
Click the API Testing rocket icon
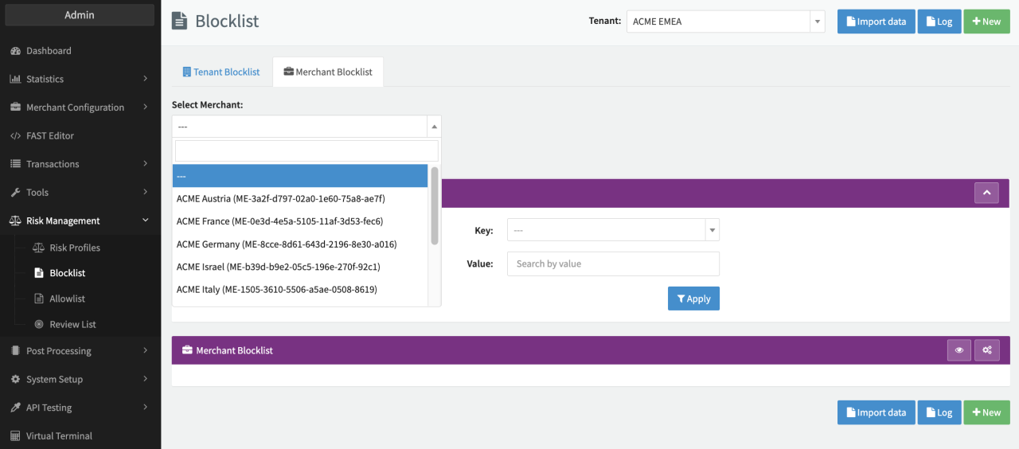tap(15, 408)
